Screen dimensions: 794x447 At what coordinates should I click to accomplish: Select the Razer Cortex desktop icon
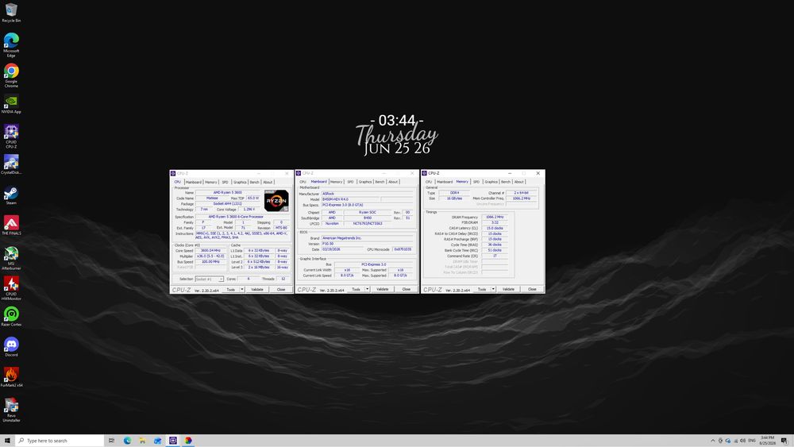pyautogui.click(x=11, y=316)
